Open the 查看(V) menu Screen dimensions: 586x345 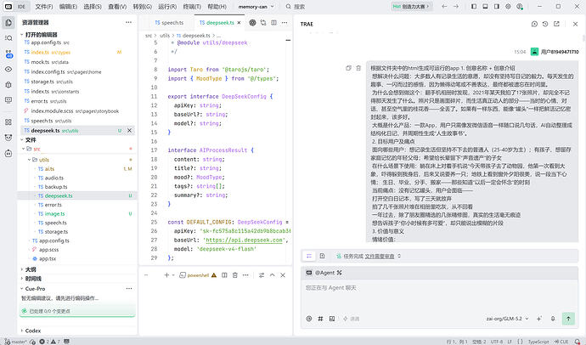[117, 6]
